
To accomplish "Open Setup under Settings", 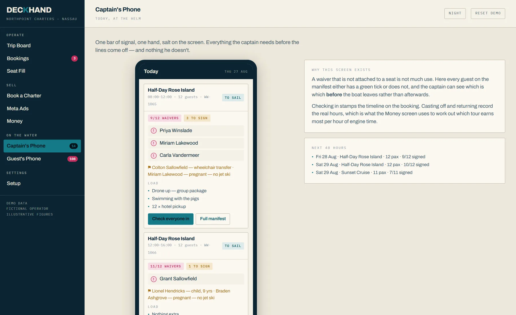I will click(x=42, y=183).
